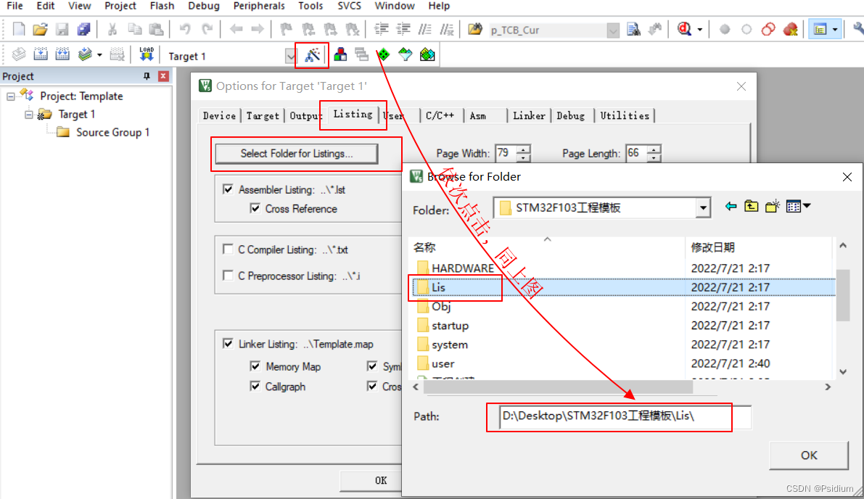Image resolution: width=864 pixels, height=499 pixels.
Task: Uncheck the Callgraph checkbox
Action: pyautogui.click(x=255, y=386)
